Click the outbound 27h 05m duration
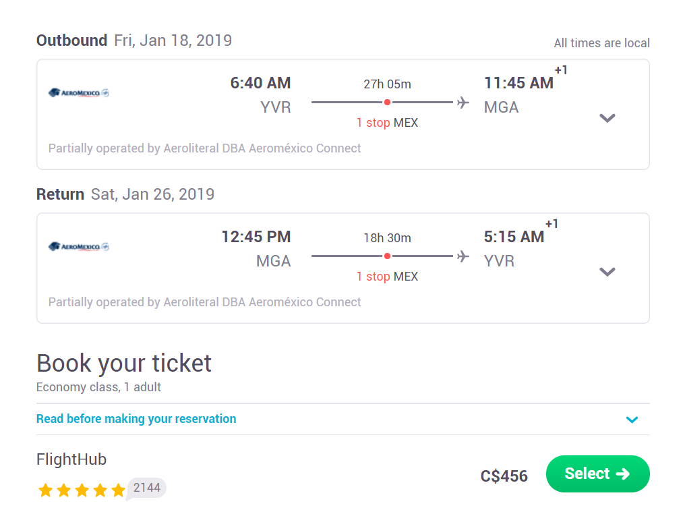The width and height of the screenshot is (685, 512). [x=387, y=84]
